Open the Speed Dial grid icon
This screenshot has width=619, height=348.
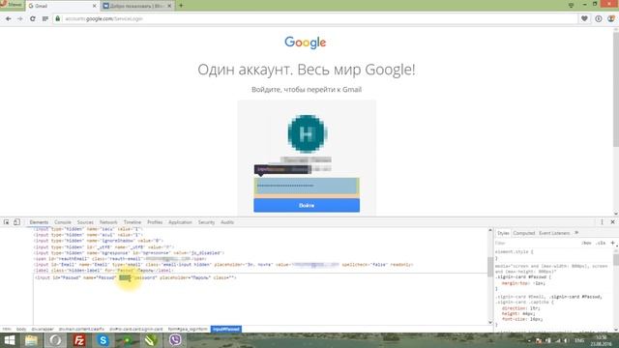(45, 18)
